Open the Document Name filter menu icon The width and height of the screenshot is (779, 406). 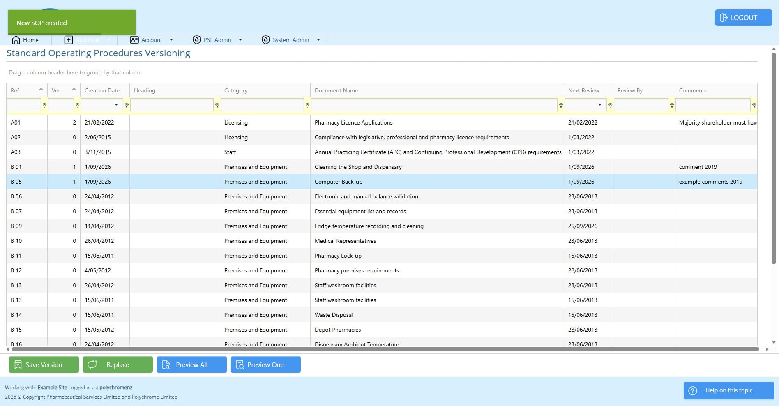561,105
